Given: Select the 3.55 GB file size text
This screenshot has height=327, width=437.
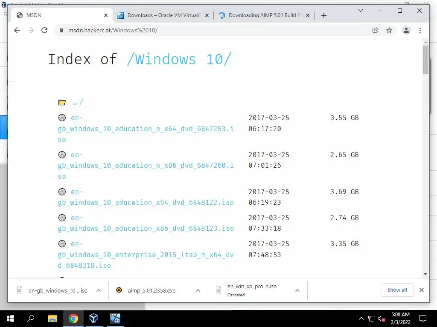Looking at the screenshot, I should click(x=344, y=118).
